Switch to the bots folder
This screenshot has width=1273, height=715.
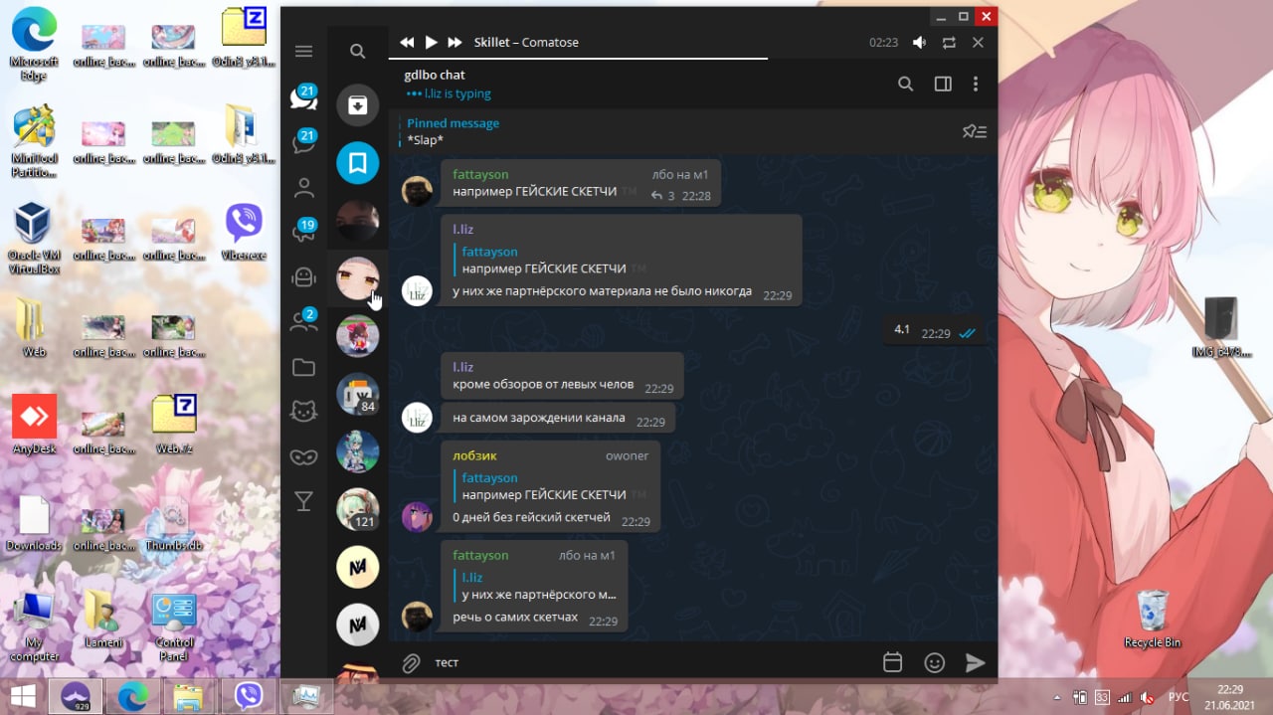[303, 277]
